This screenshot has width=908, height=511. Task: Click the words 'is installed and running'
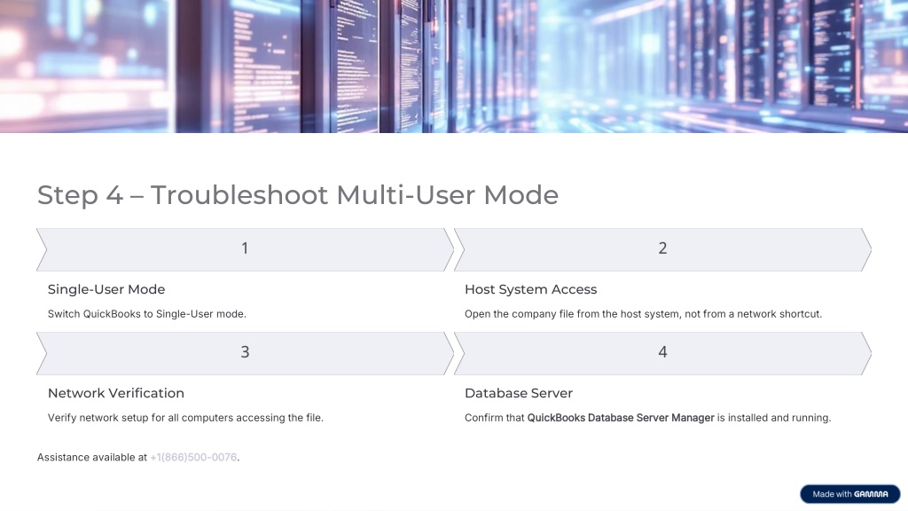point(773,418)
